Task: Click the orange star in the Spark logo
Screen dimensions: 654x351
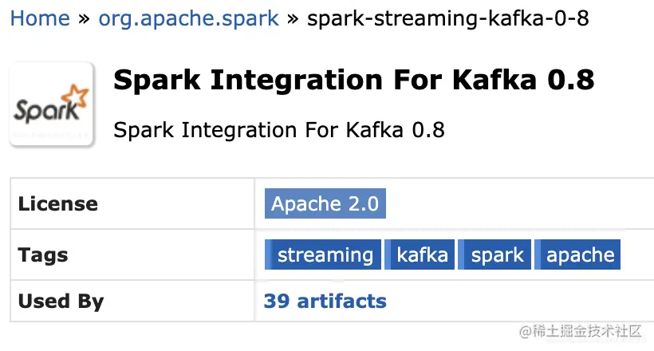Action: coord(75,96)
